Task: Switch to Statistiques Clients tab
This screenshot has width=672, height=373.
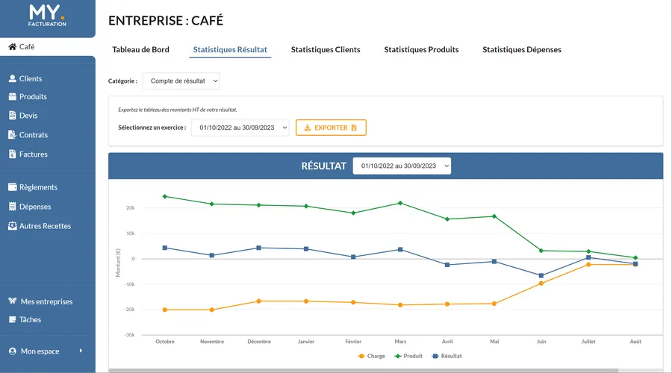Action: point(326,50)
